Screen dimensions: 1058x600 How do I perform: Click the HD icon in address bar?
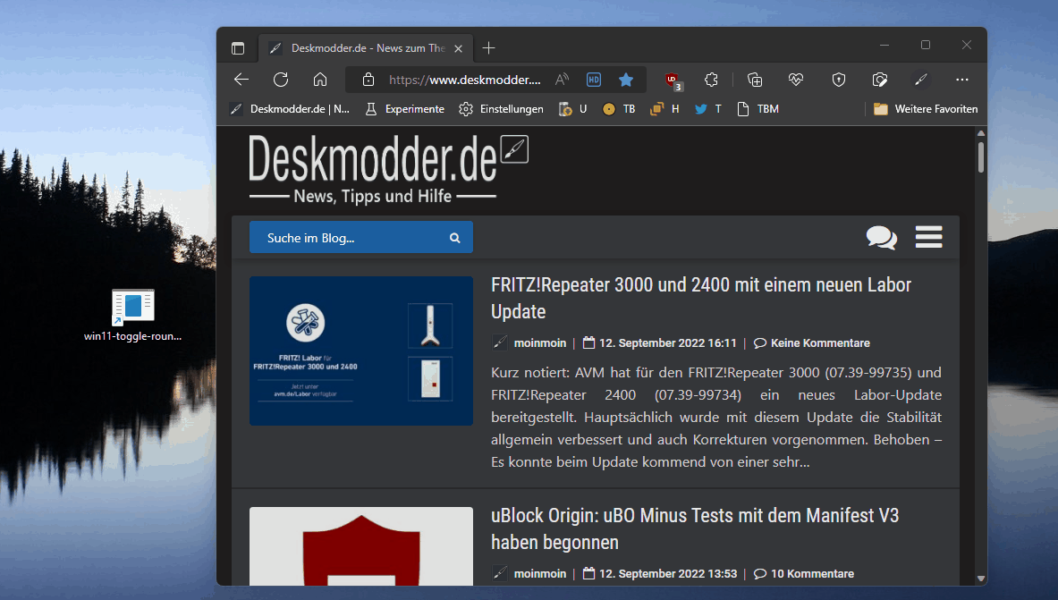click(594, 80)
